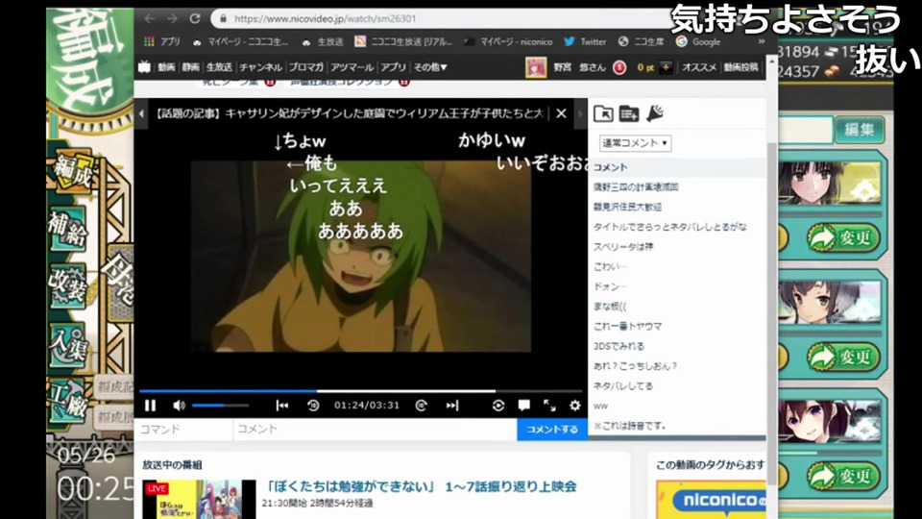
Task: Open the Google bookmark
Action: click(x=698, y=41)
